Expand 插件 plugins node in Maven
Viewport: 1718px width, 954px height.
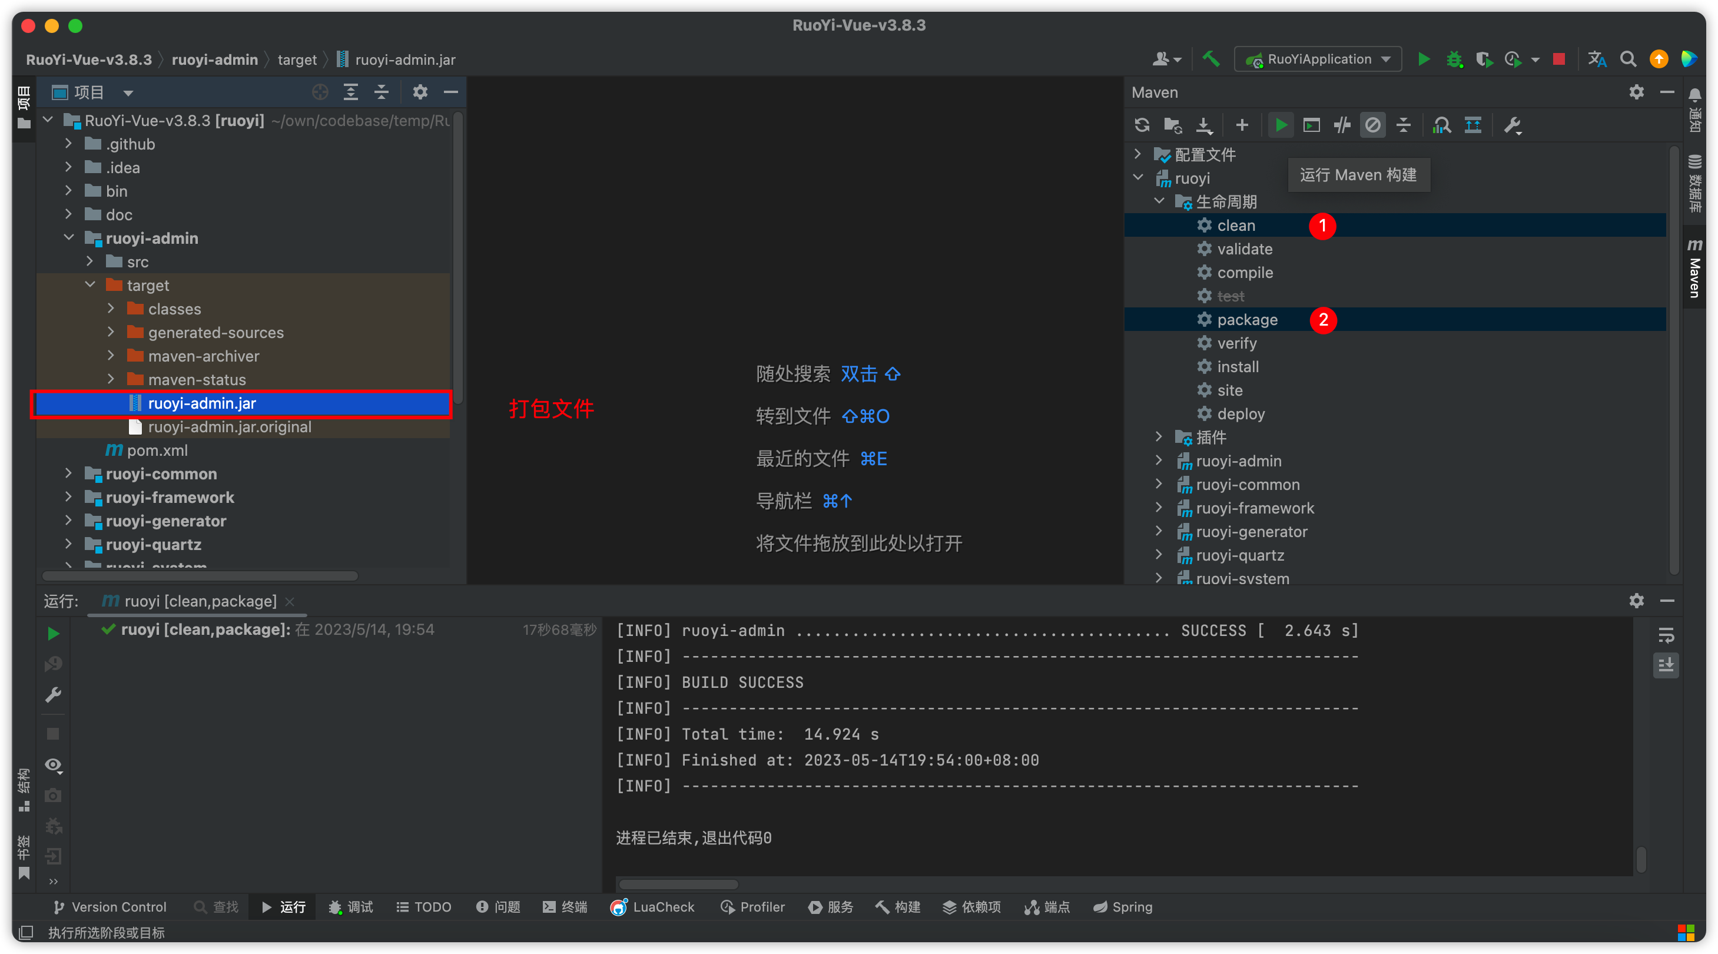(x=1159, y=436)
